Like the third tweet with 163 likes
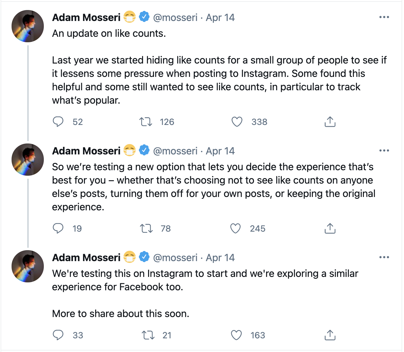 click(x=236, y=335)
